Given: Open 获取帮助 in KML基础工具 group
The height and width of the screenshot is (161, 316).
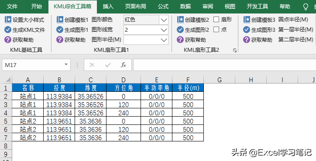Looking at the screenshot, I should (19, 40).
